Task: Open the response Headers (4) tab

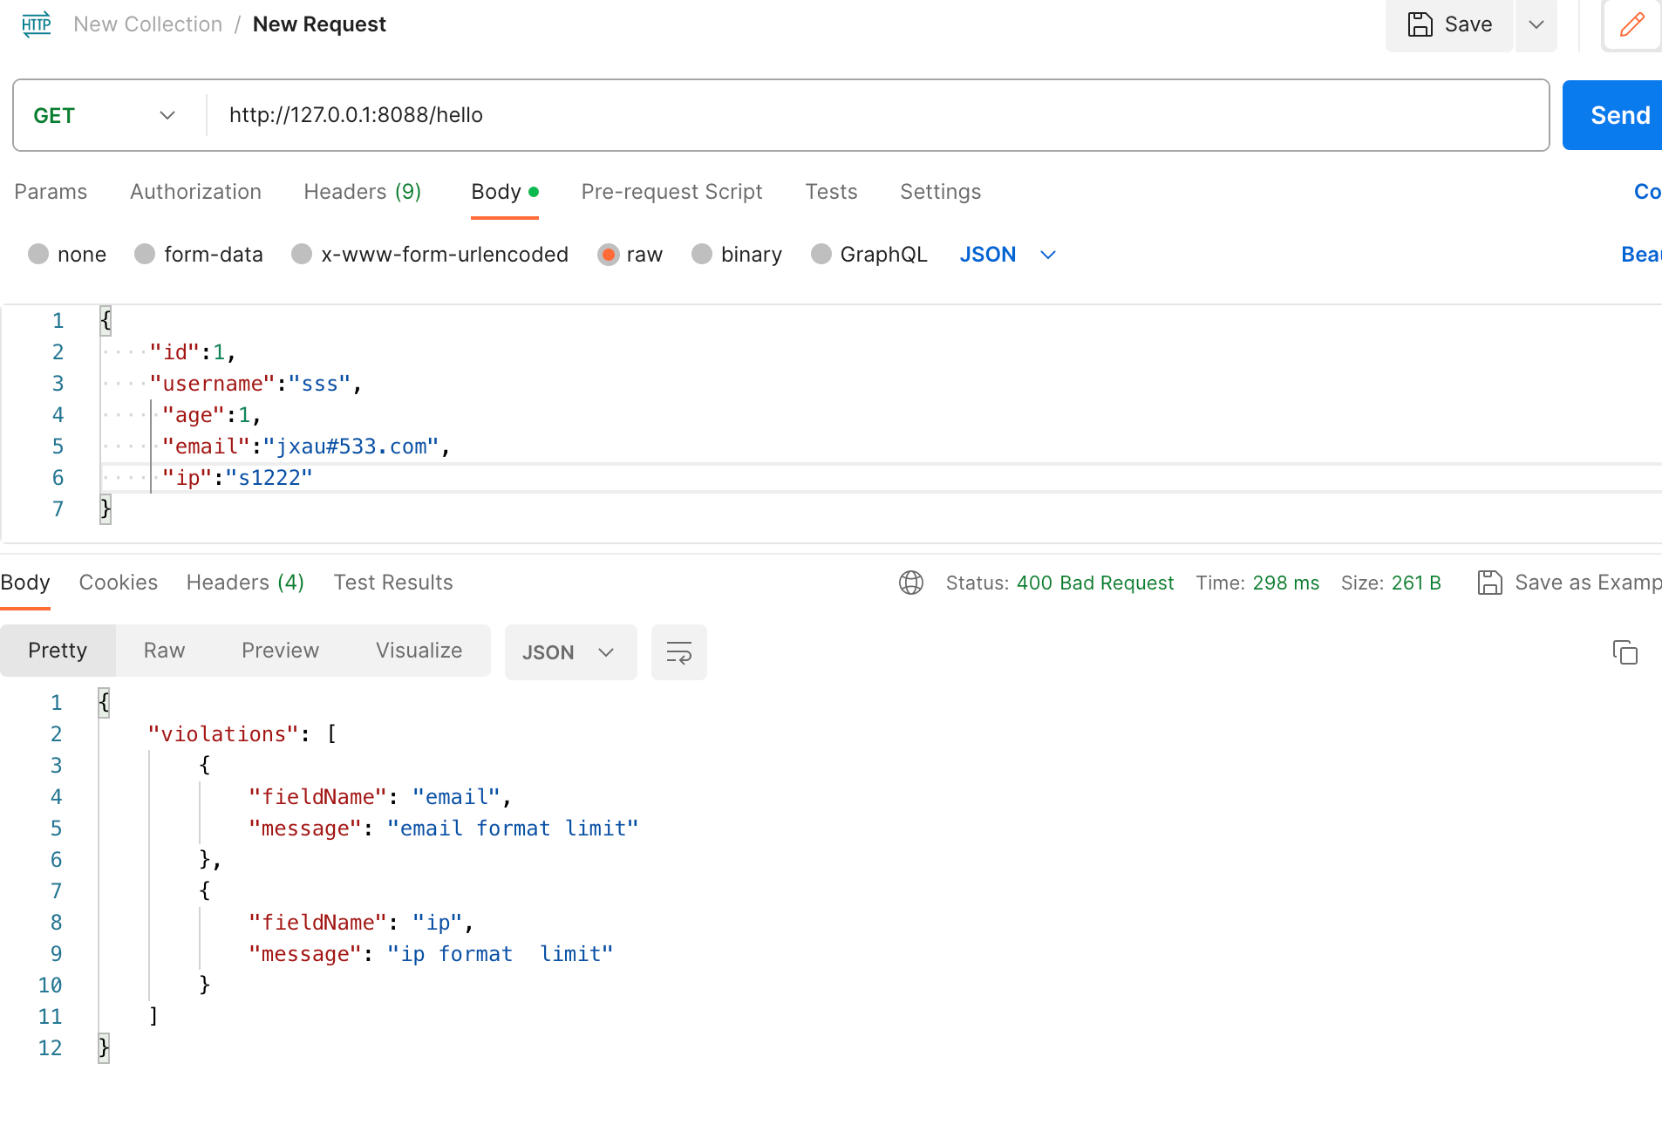Action: (x=246, y=583)
